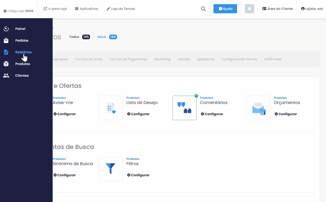Select the Antifraude category tab
This screenshot has height=202, width=326.
click(x=273, y=59)
